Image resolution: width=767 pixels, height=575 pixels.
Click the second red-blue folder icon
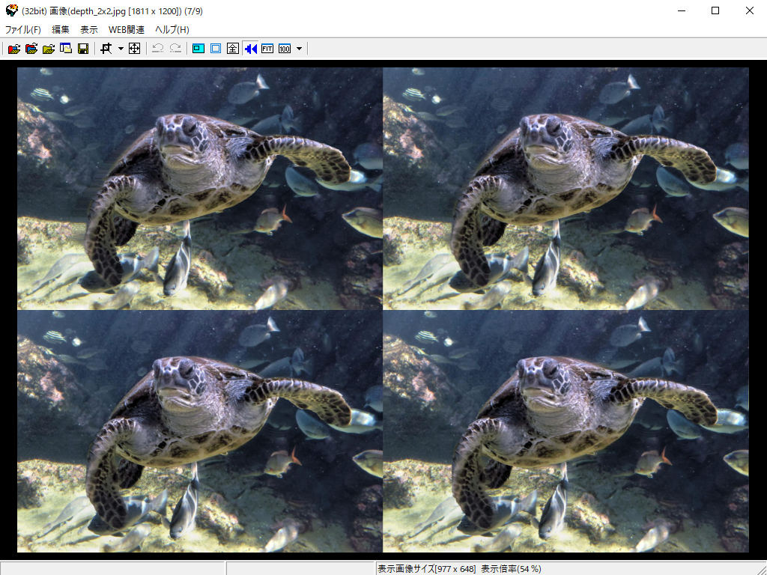pos(31,49)
